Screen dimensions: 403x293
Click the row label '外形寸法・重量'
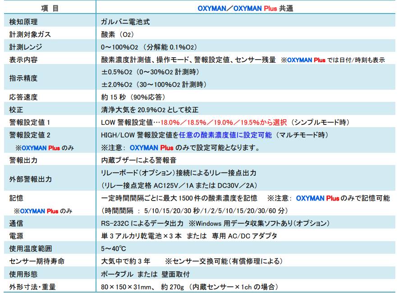click(32, 287)
